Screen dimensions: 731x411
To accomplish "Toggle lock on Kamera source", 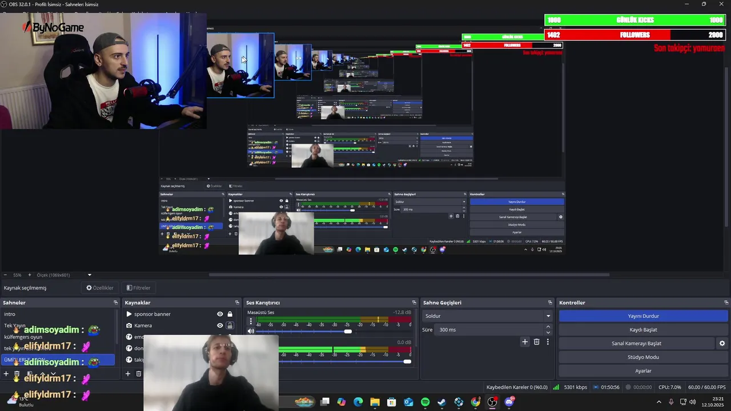I will click(230, 325).
